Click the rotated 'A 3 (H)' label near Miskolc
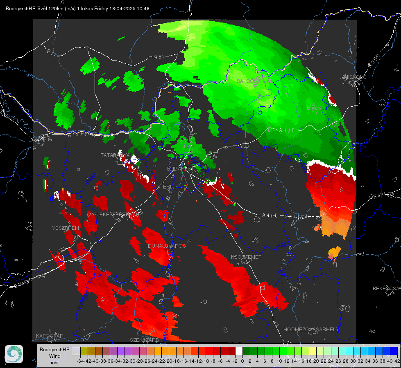401x368 pixels. click(x=374, y=61)
